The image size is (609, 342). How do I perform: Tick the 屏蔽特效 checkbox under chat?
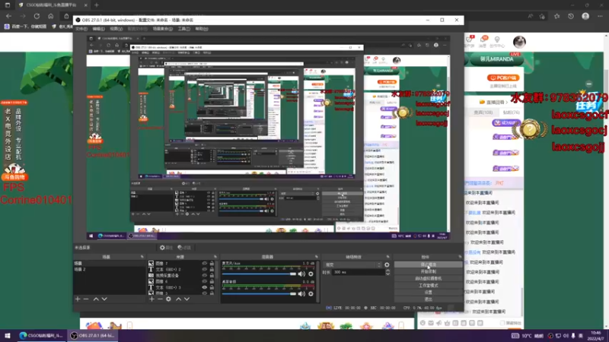point(502,323)
